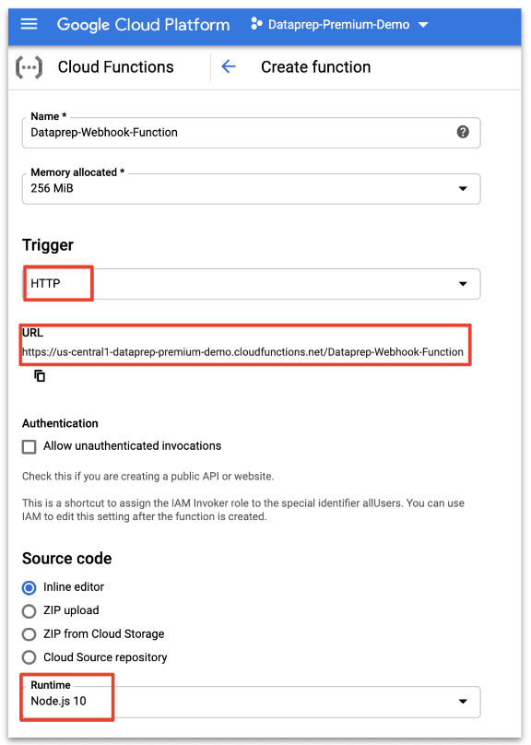Open the navigation hamburger menu
The image size is (531, 745).
coord(29,24)
